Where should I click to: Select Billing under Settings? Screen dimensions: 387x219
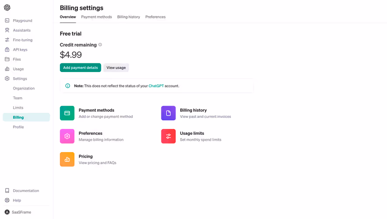26,117
